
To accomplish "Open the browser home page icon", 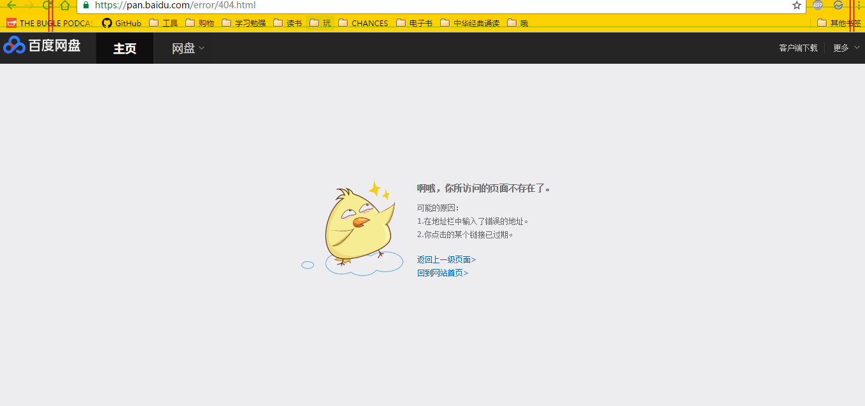I will point(65,5).
